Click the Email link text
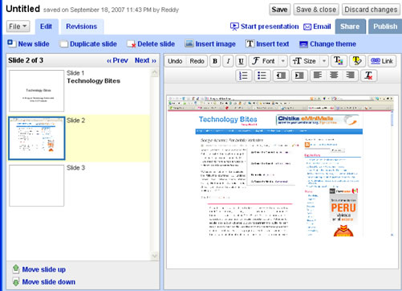 click(322, 27)
